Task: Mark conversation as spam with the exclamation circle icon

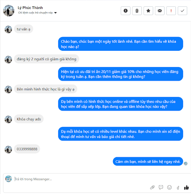Action: (x=126, y=11)
